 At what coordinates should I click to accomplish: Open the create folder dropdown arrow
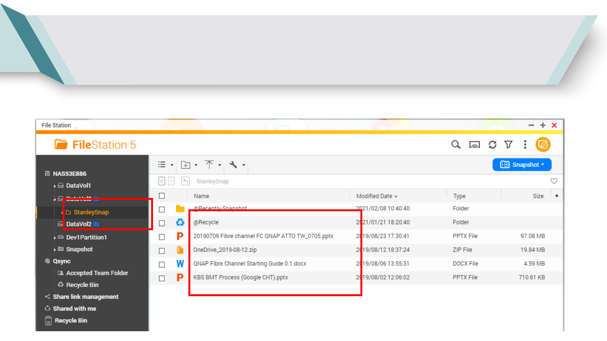(x=196, y=165)
